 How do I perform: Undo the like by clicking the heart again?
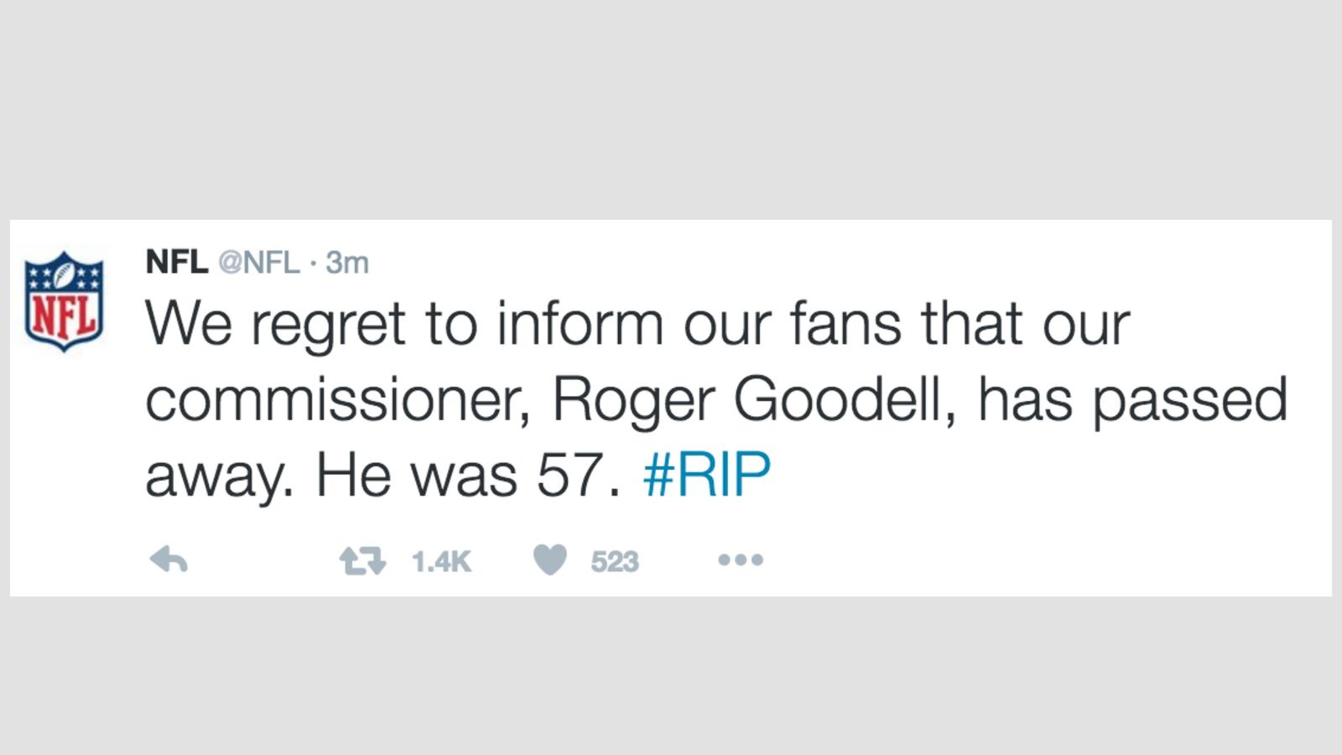point(551,560)
